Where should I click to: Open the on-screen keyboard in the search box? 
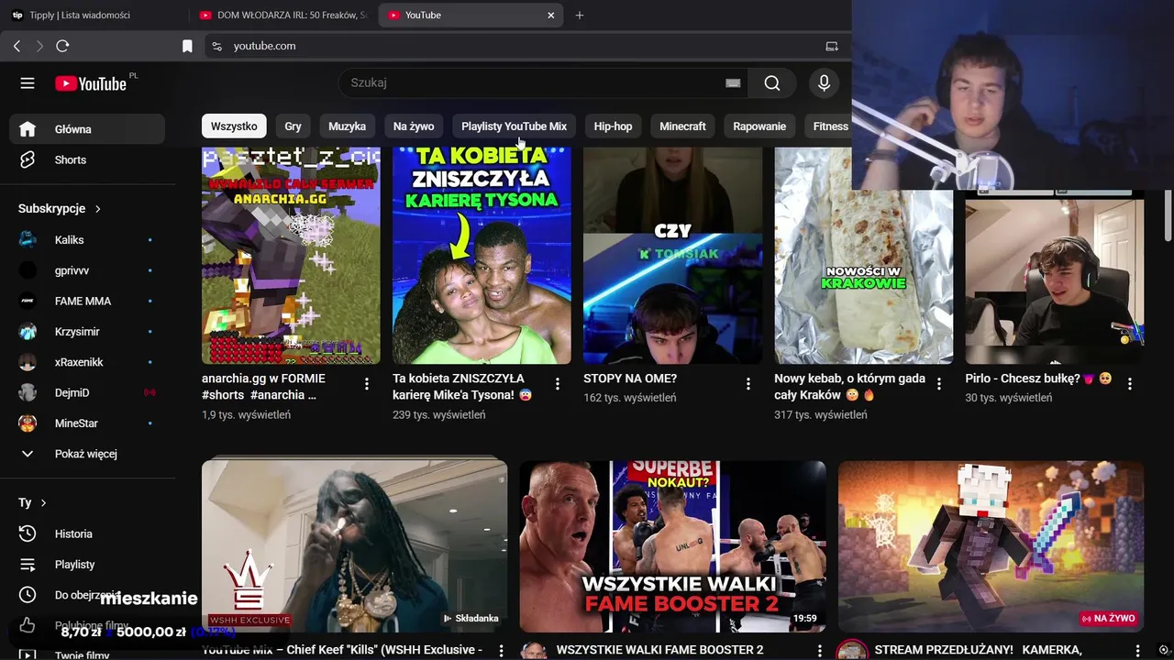(733, 83)
